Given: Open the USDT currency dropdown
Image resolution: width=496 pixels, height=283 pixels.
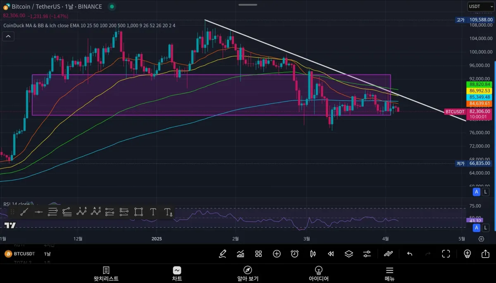Looking at the screenshot, I should (x=480, y=7).
